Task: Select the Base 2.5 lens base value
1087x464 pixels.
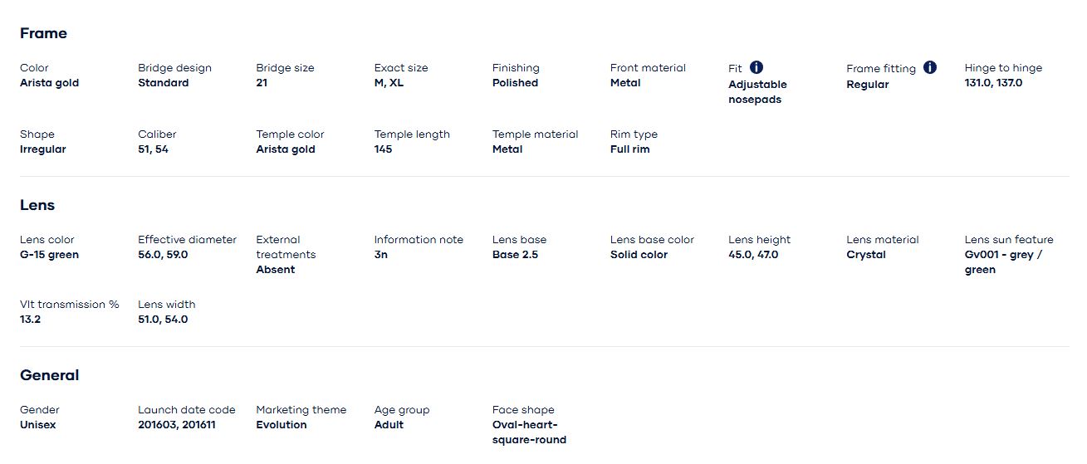Action: tap(515, 255)
